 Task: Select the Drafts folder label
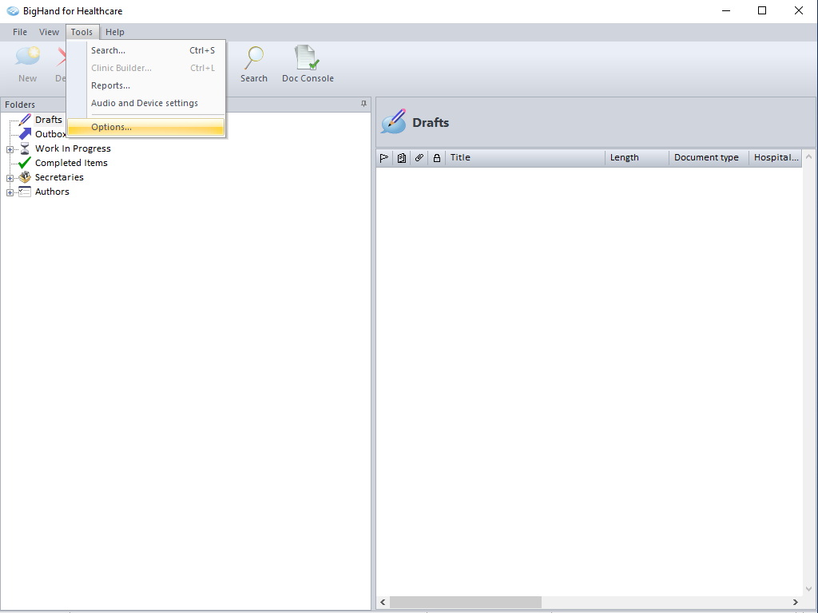pyautogui.click(x=49, y=120)
